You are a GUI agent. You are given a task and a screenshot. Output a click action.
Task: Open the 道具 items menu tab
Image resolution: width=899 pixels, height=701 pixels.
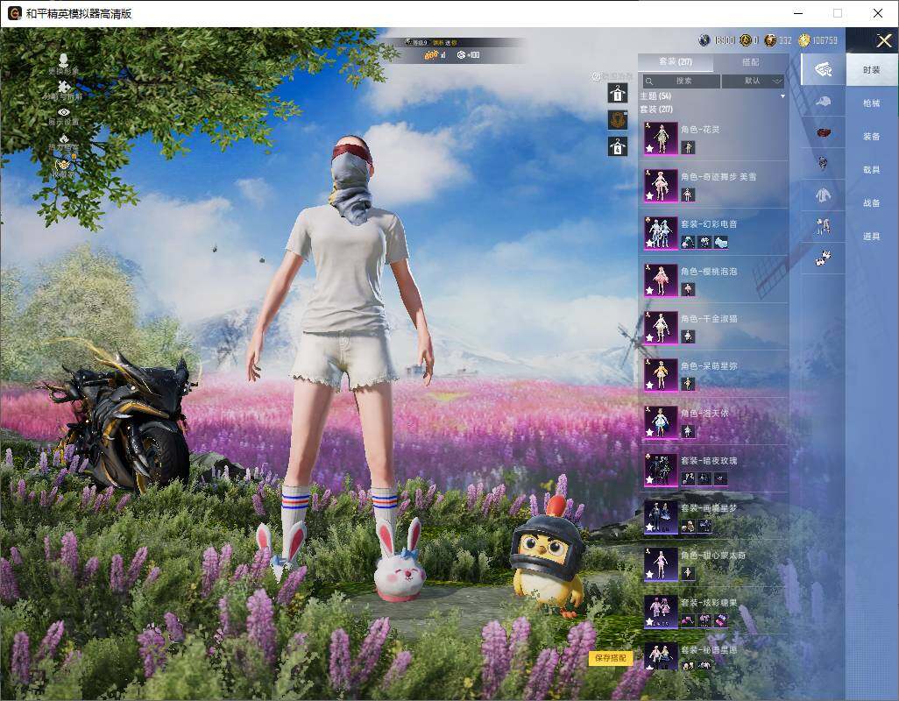click(x=872, y=237)
